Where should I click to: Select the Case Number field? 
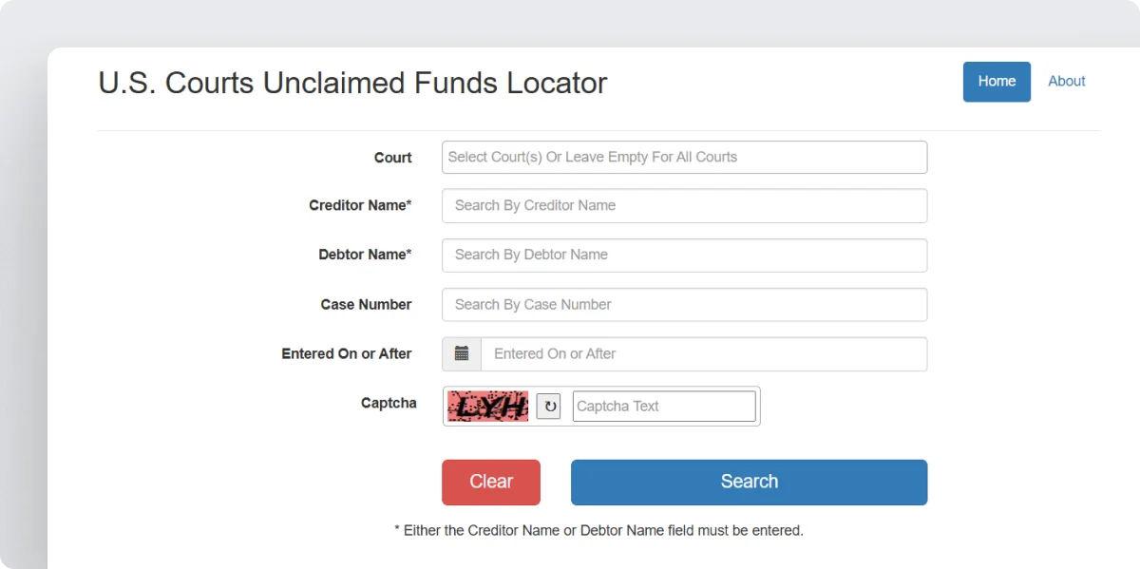click(683, 304)
